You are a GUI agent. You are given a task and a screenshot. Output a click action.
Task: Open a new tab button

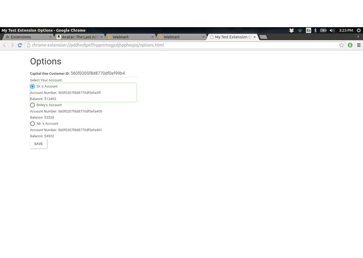[x=263, y=37]
